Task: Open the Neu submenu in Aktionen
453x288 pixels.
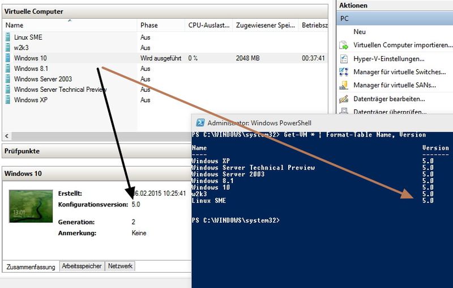Action: pyautogui.click(x=360, y=32)
